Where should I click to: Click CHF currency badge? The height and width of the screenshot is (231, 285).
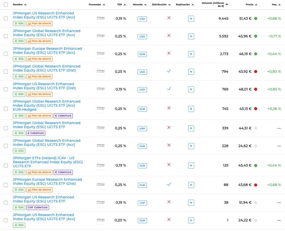click(142, 203)
